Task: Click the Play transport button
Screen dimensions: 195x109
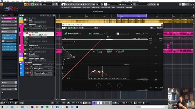Action: [105, 103]
